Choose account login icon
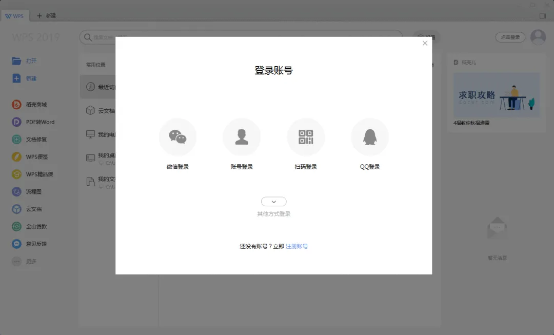Screen dimensions: 554x335 pos(242,137)
